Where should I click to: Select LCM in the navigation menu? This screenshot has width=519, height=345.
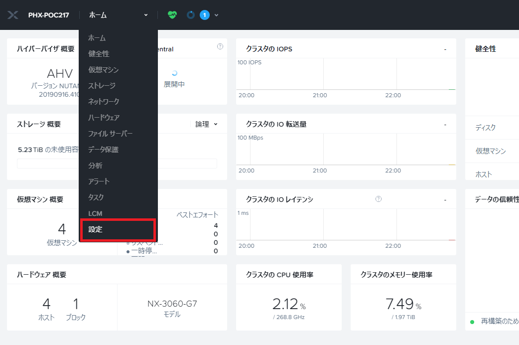coord(95,213)
